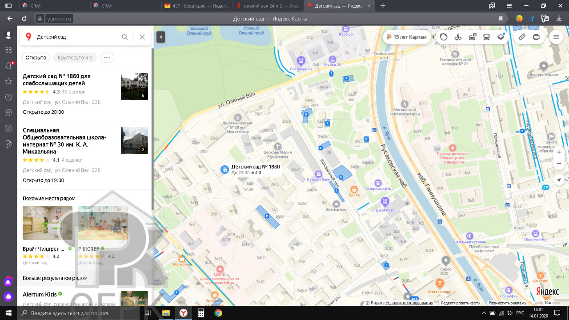Expand more filters with three dots
The height and width of the screenshot is (320, 569).
107,57
